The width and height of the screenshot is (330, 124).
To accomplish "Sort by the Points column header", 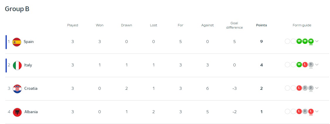I will [x=261, y=25].
